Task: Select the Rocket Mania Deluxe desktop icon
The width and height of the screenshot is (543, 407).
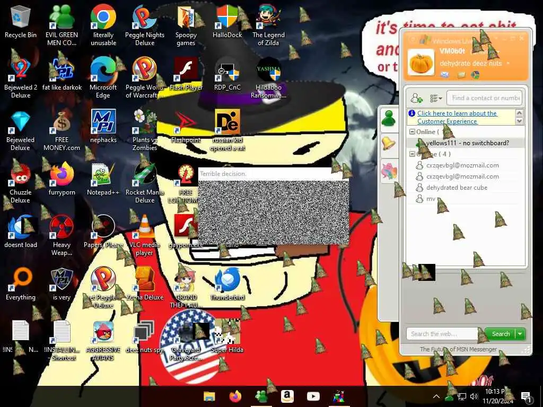Action: [145, 183]
